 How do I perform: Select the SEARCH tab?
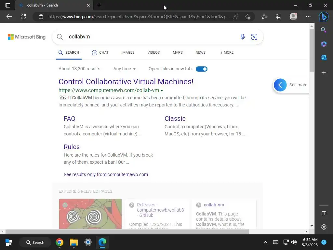tap(69, 52)
